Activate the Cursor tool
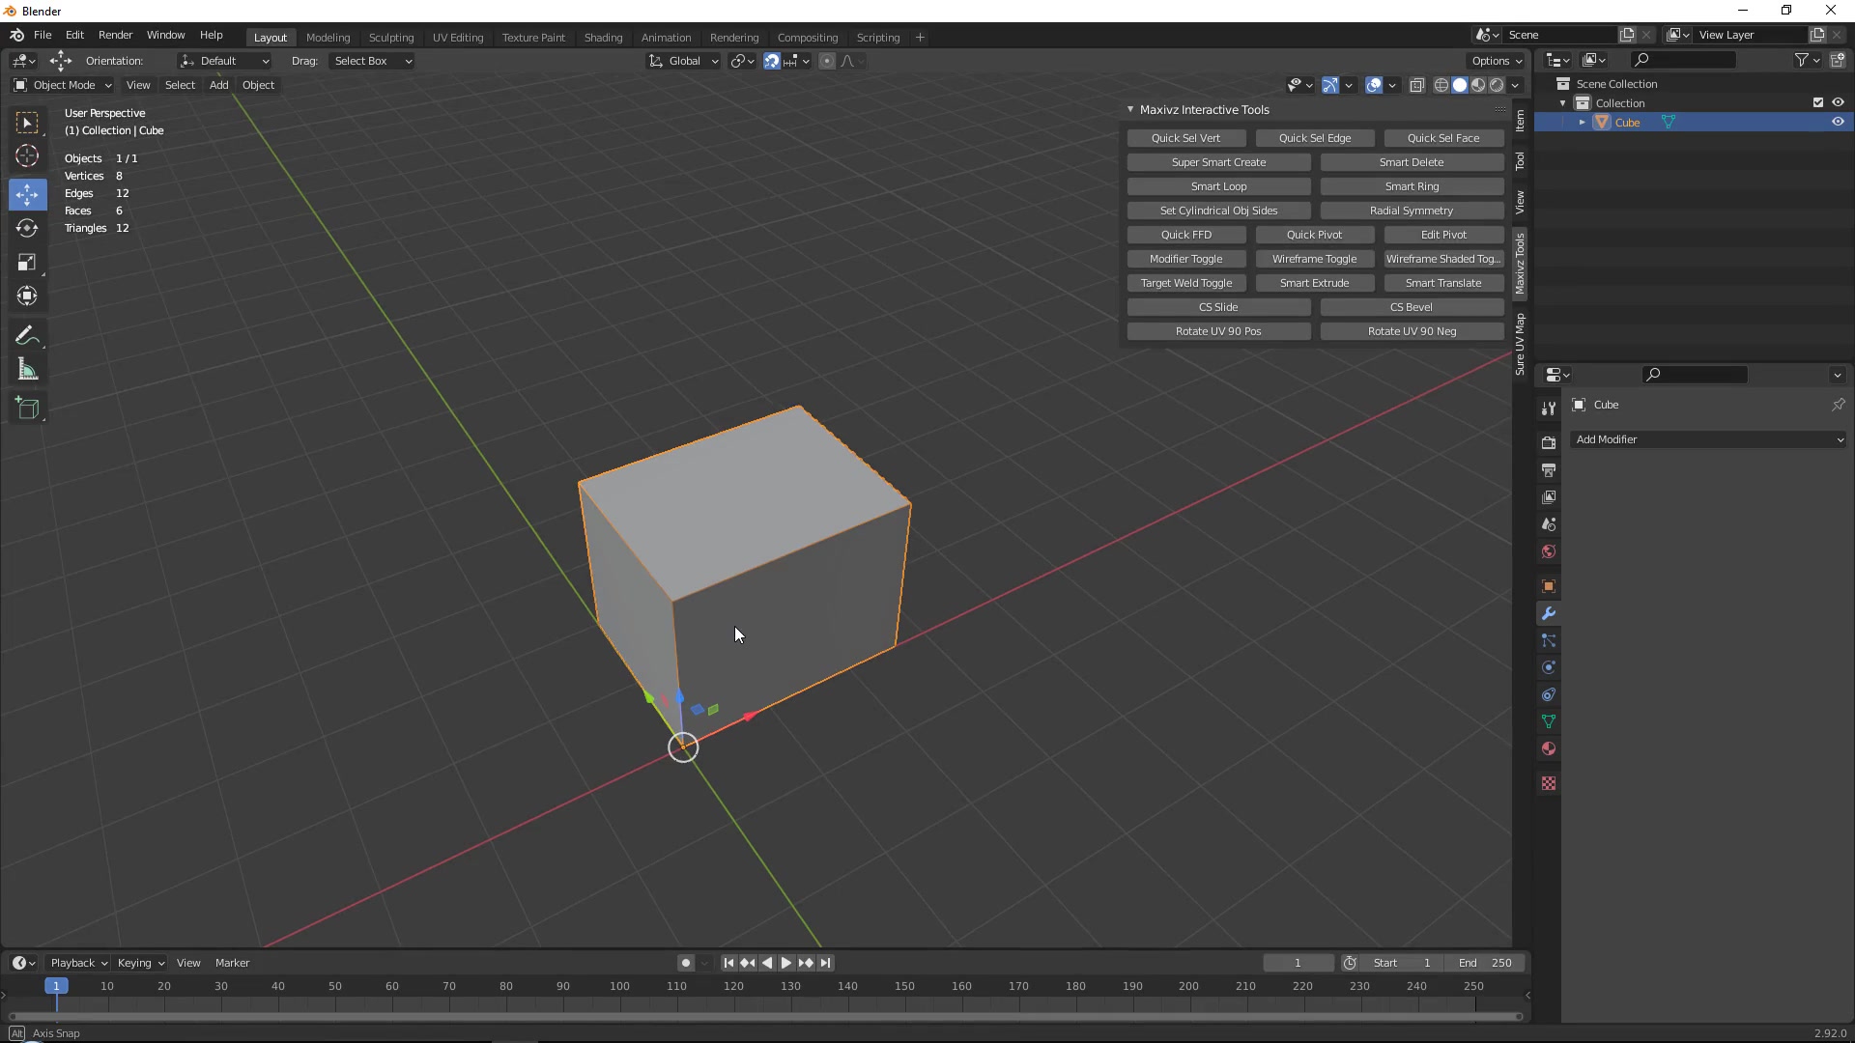This screenshot has height=1043, width=1855. pyautogui.click(x=27, y=156)
